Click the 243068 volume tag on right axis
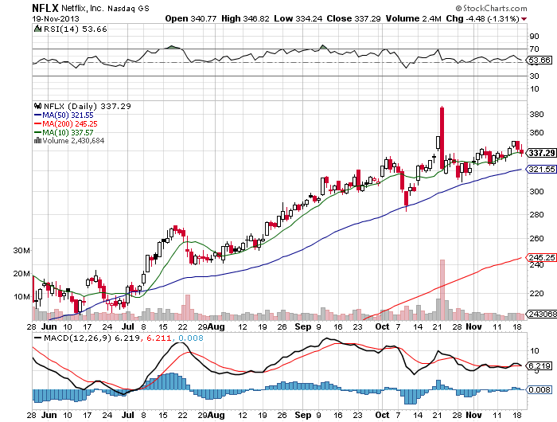557x422 pixels. 542,314
